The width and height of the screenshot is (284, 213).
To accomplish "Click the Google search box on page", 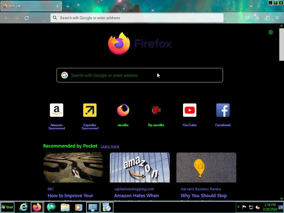I will [x=140, y=75].
